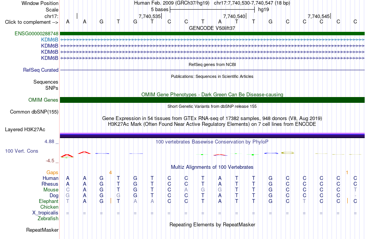Click the H3K27Ac Mark title line
Image resolution: width=365 pixels, height=239 pixels.
(x=212, y=124)
